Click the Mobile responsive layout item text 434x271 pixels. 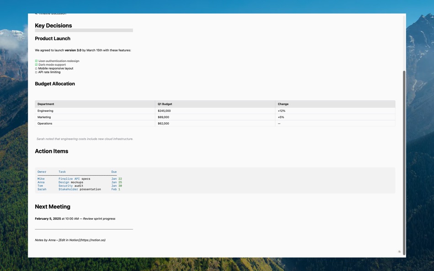pyautogui.click(x=56, y=68)
